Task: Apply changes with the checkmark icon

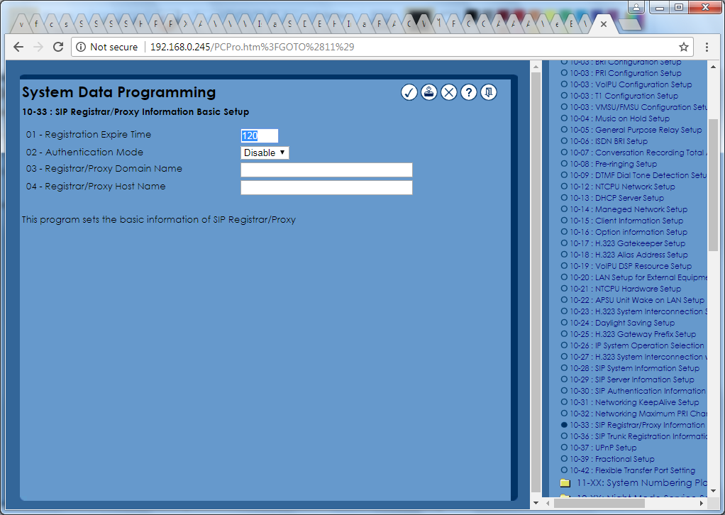Action: pos(409,92)
